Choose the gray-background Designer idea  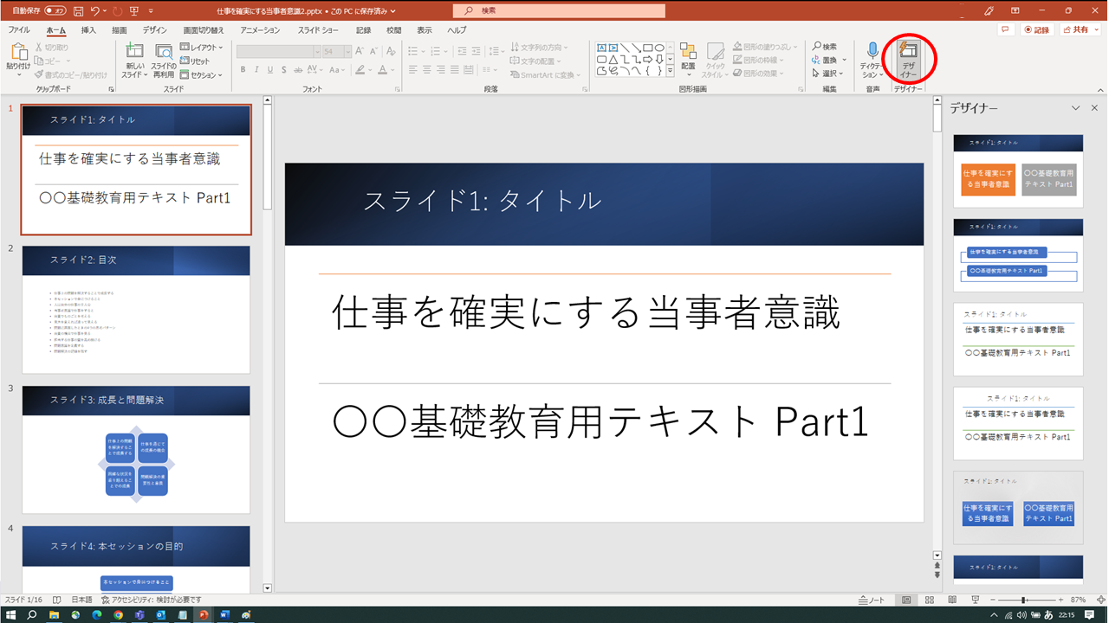pyautogui.click(x=1018, y=507)
